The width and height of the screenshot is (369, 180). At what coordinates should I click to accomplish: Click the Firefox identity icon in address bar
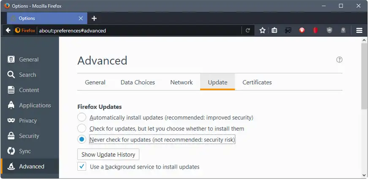tap(25, 30)
